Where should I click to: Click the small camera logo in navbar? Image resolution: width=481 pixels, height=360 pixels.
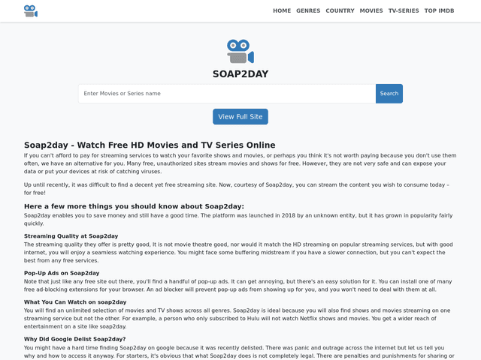pos(31,11)
